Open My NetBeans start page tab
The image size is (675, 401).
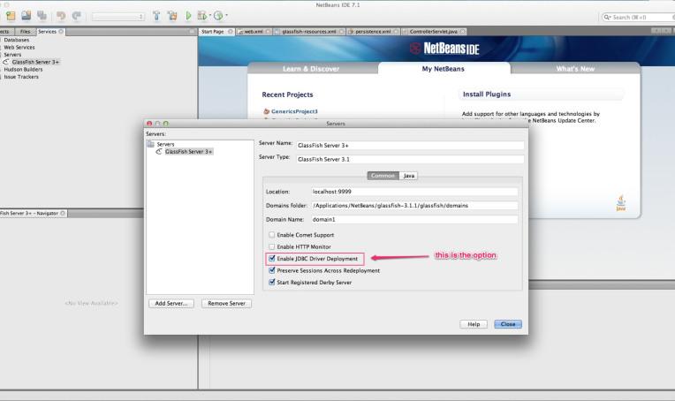tap(443, 68)
